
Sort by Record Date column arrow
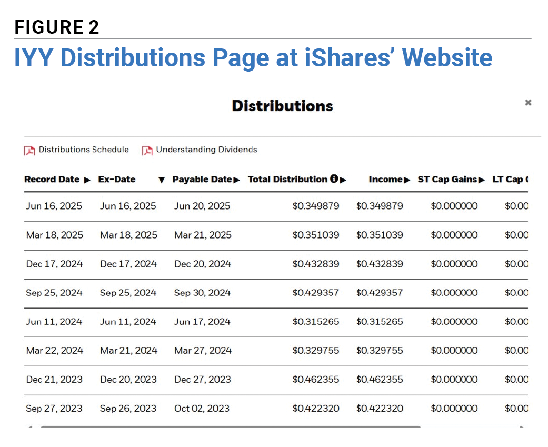[87, 180]
